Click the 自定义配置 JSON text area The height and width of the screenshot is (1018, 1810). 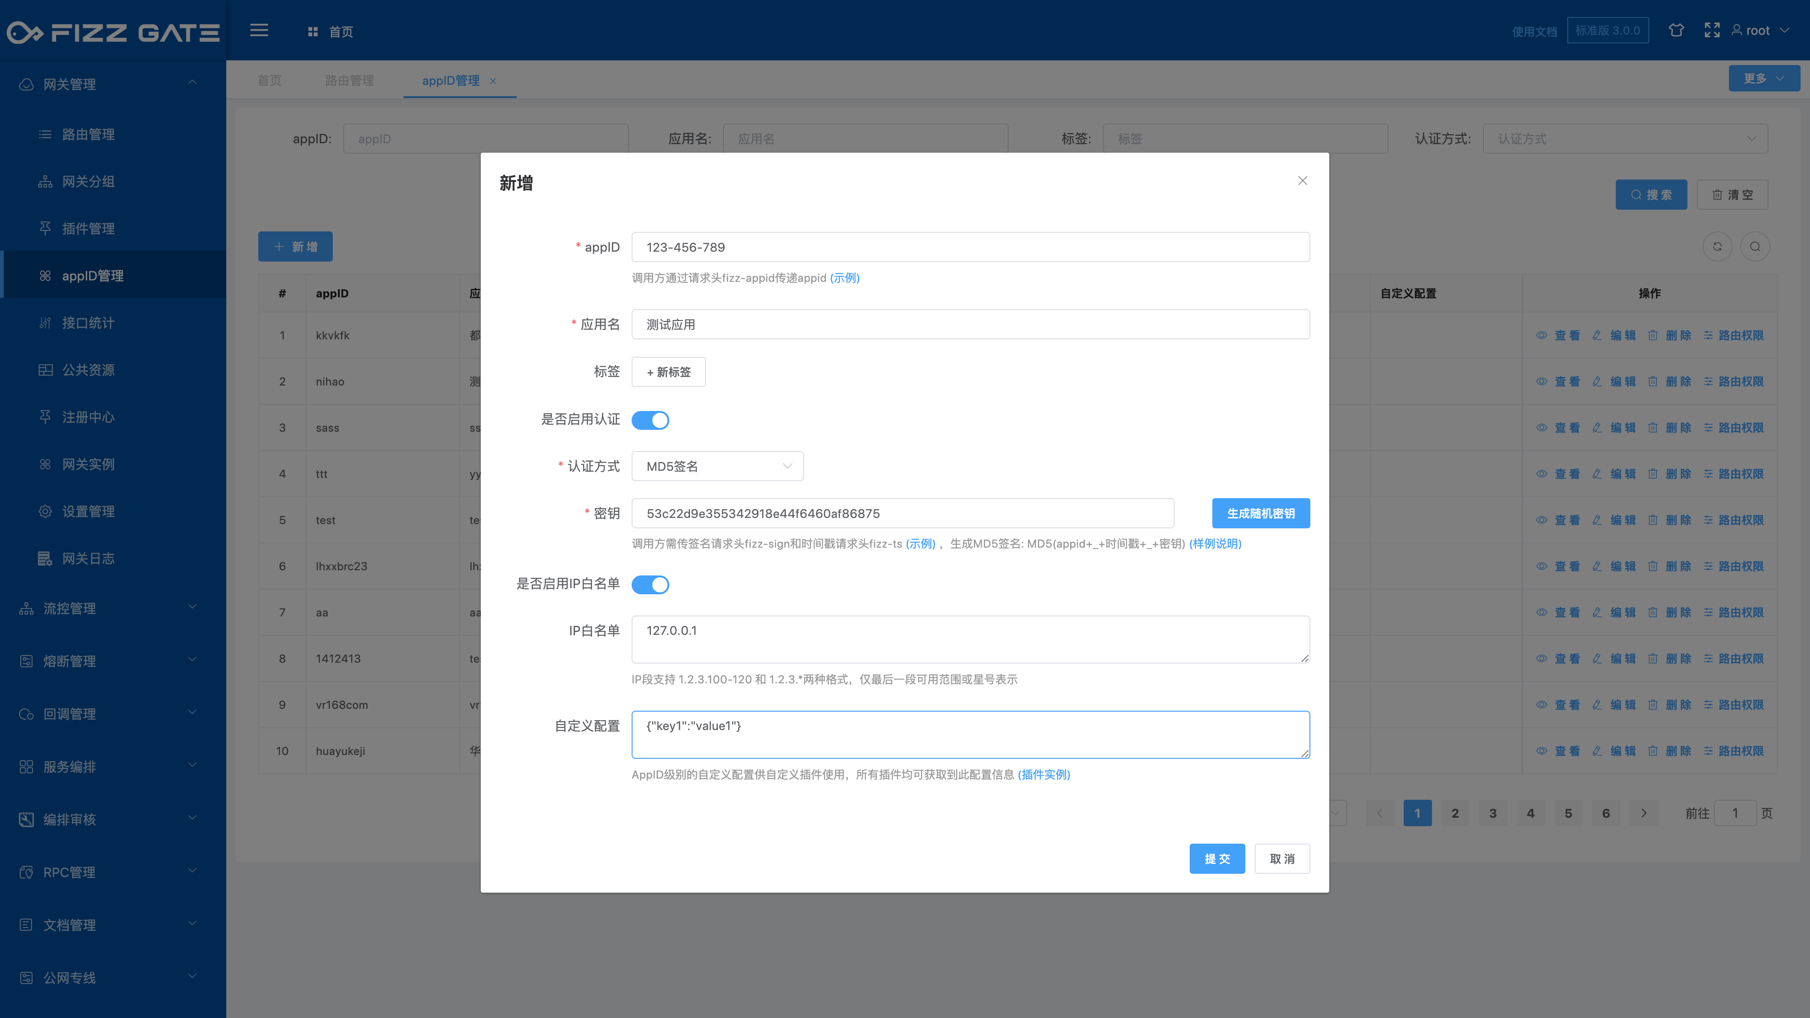tap(970, 734)
